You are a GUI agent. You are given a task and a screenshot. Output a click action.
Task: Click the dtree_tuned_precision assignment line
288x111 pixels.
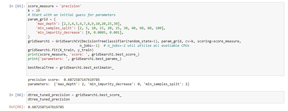75,95
